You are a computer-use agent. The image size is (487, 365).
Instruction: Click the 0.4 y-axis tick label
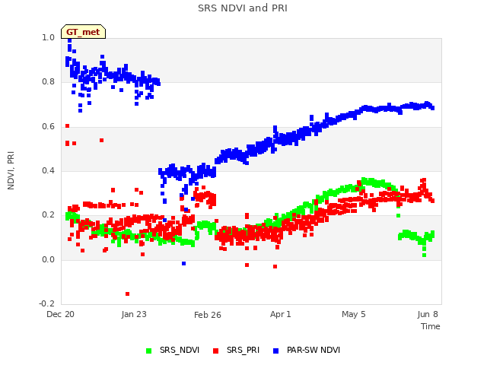point(48,170)
